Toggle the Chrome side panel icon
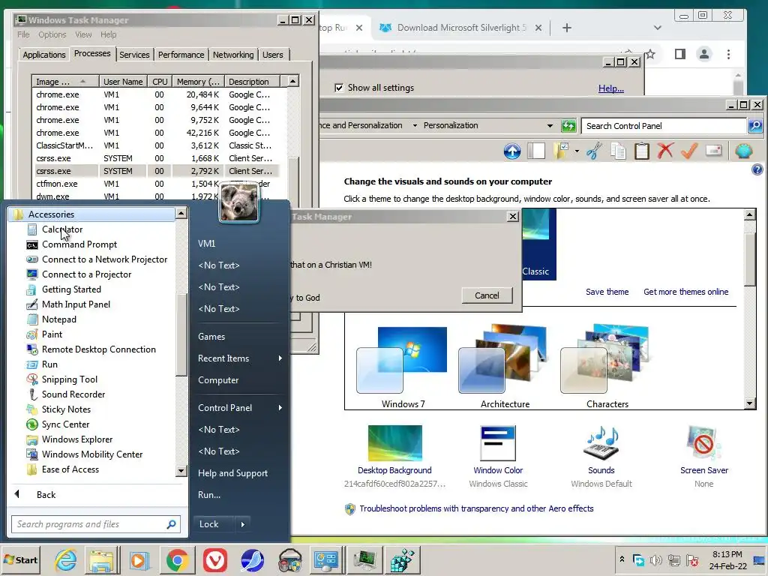Screen dimensions: 768x576 click(679, 54)
